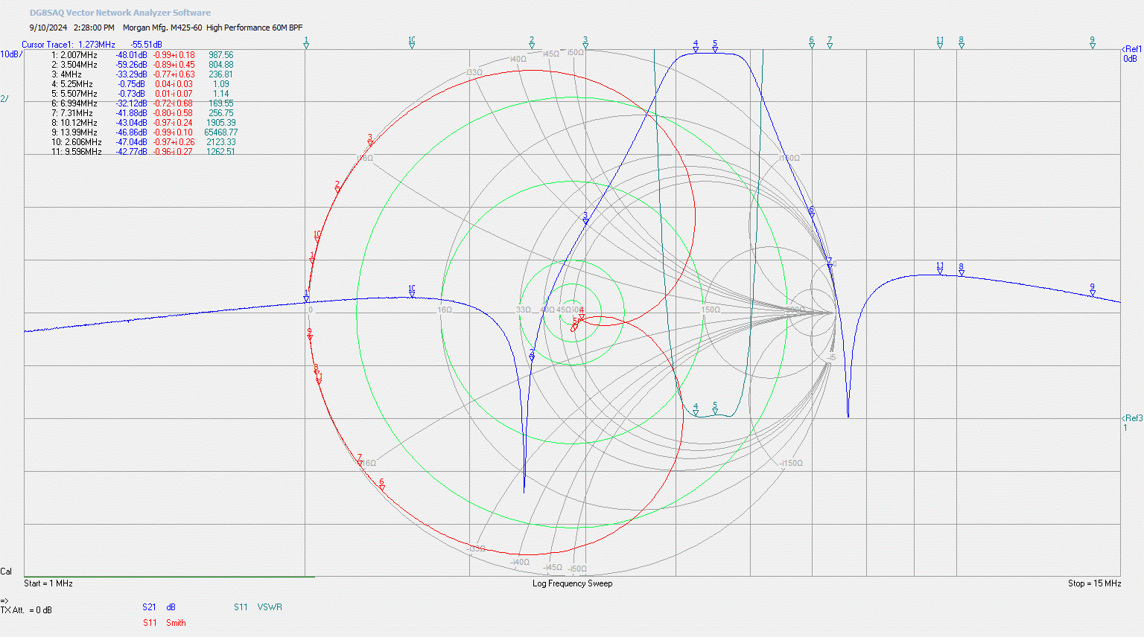Select marker row 2: 3.504MHz
Screen dimensions: 1144x637
142,65
